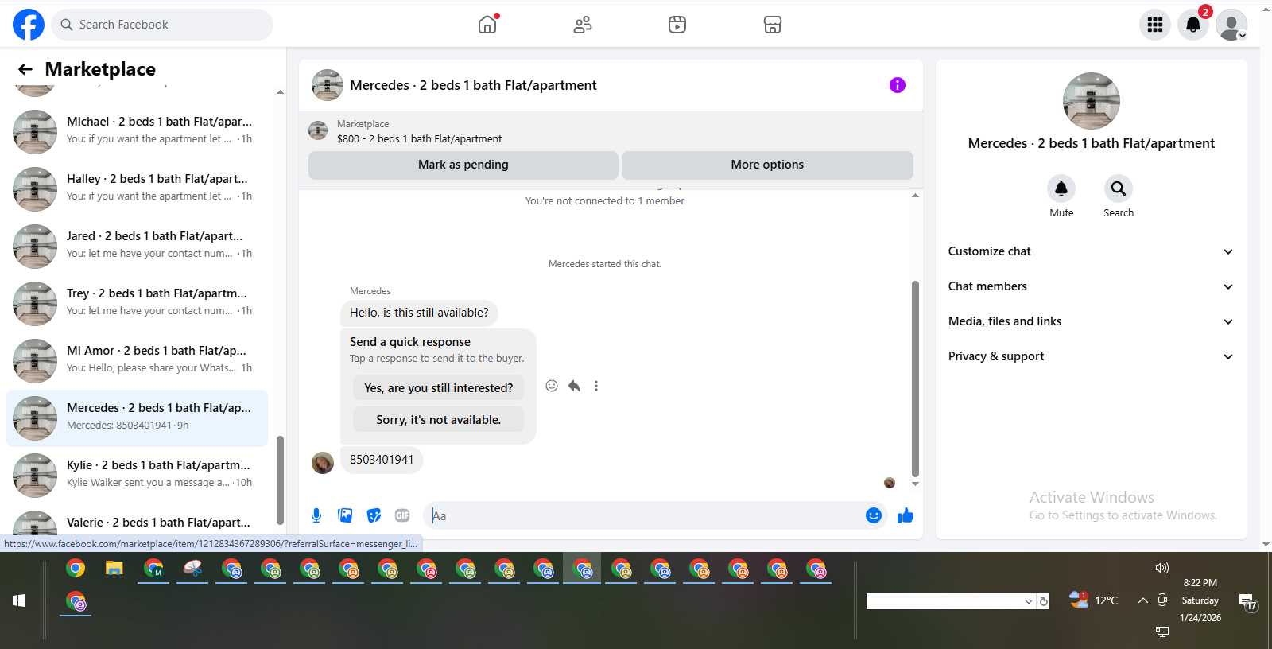Open the emoji picker in the message box
The image size is (1272, 649).
[874, 515]
